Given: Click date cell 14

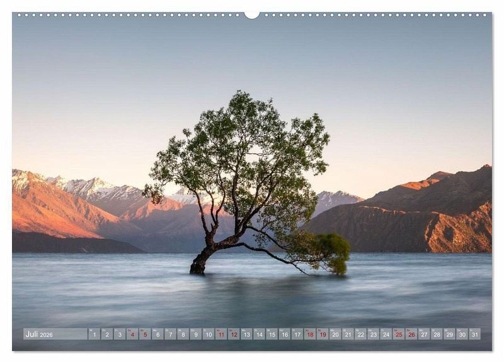Looking at the screenshot, I should 260,334.
